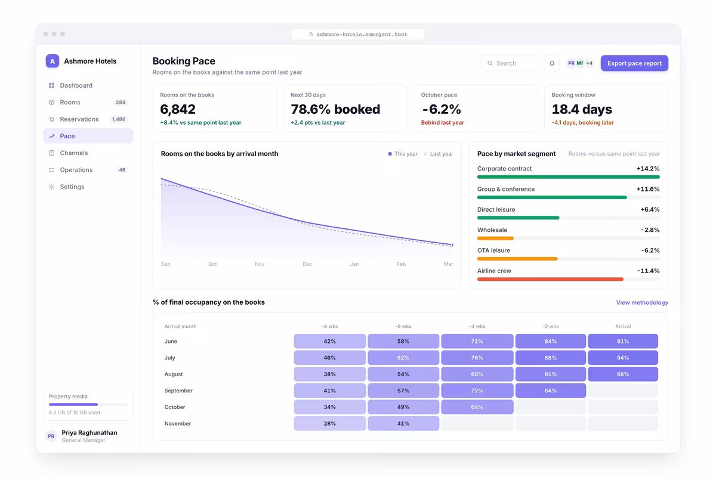Click the PR avatar in header
Image resolution: width=716 pixels, height=477 pixels.
pos(571,63)
